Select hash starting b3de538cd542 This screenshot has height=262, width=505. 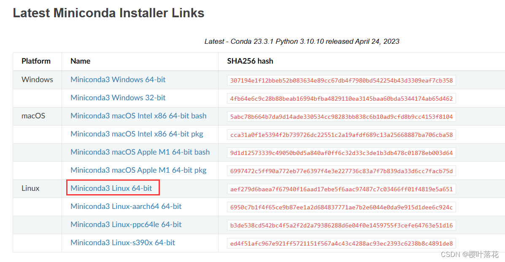point(341,225)
